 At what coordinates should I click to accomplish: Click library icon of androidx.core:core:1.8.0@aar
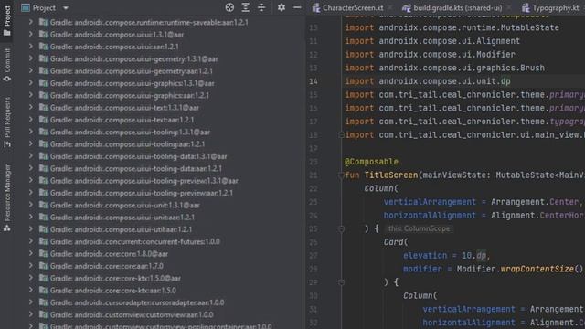pos(44,254)
